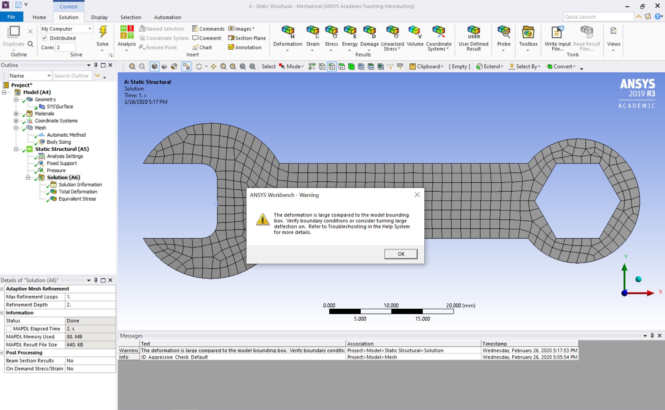Click the Context tab
This screenshot has height=410, width=665.
tap(69, 7)
